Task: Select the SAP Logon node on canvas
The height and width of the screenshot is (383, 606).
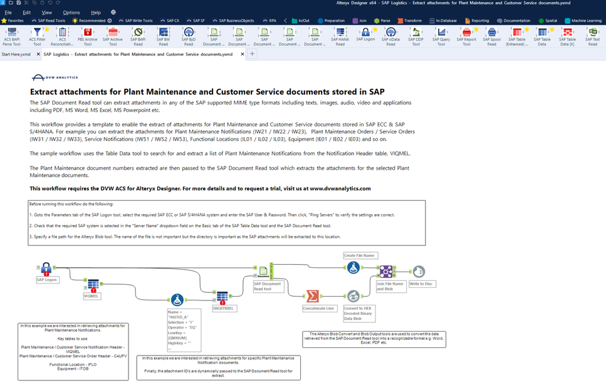Action: [x=46, y=268]
